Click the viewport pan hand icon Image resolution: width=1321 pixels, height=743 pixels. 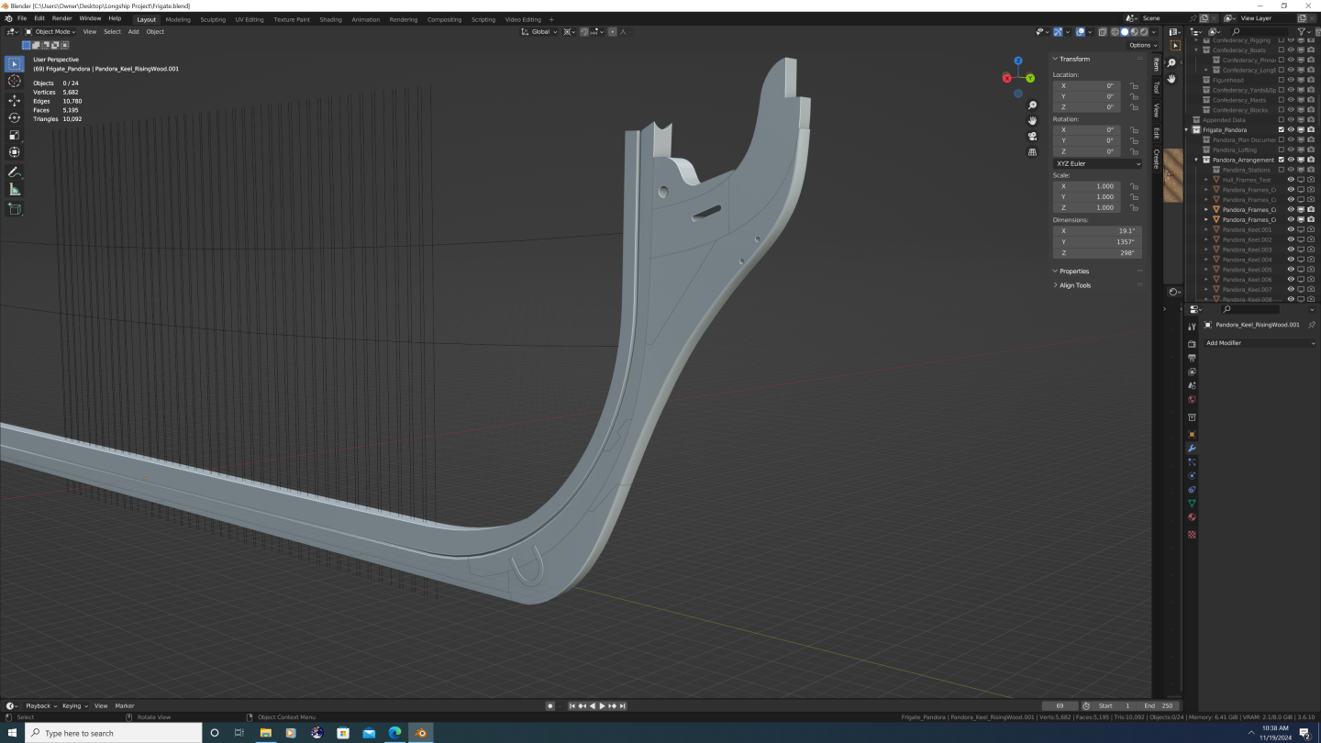pyautogui.click(x=1032, y=121)
